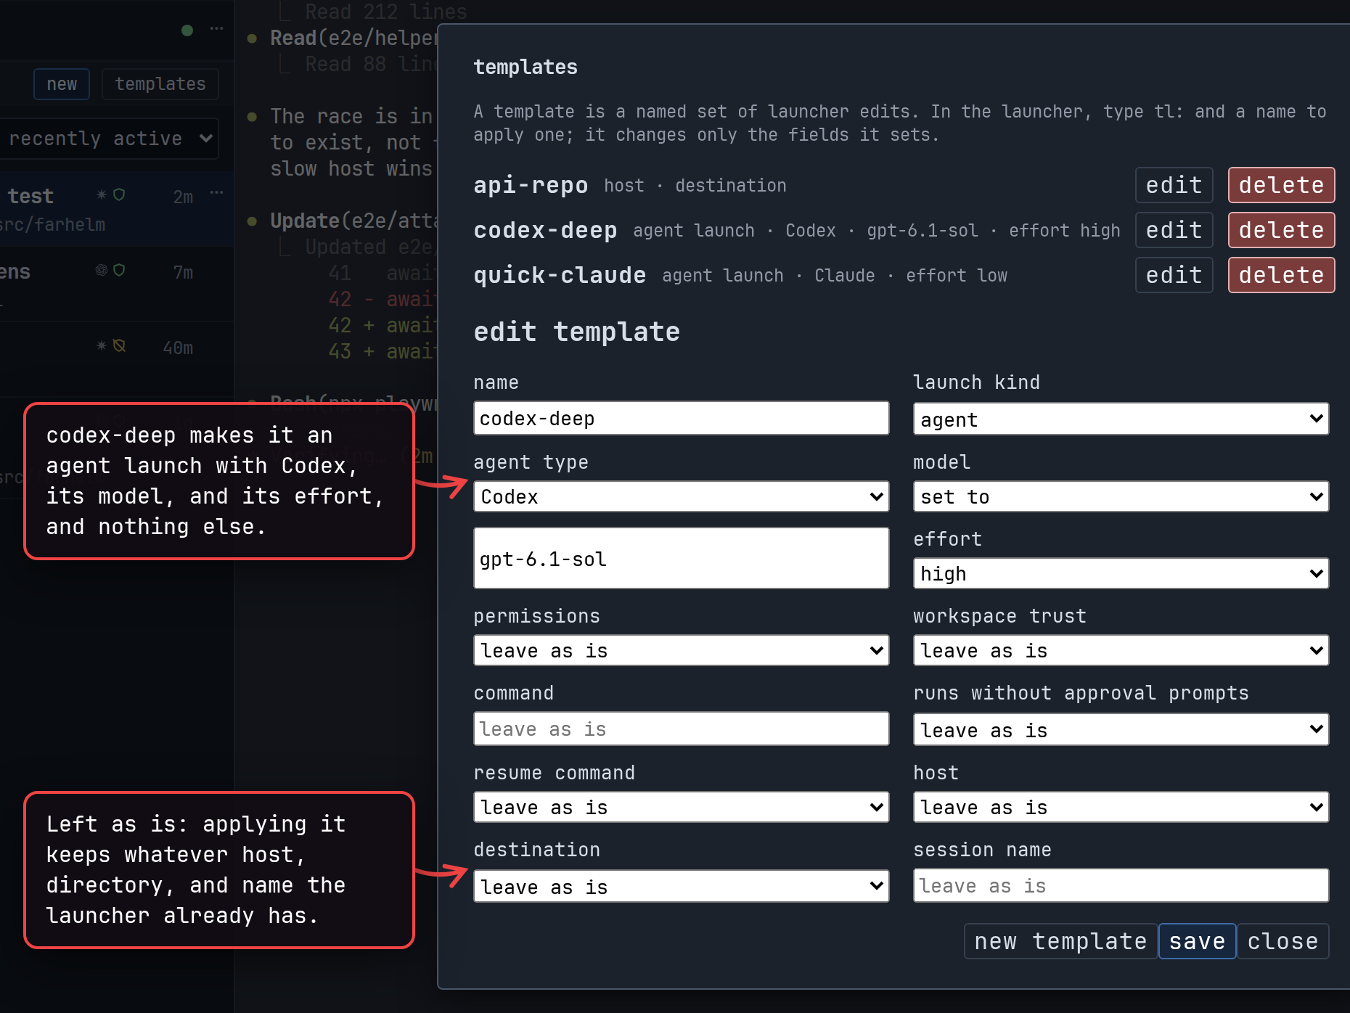Viewport: 1350px width, 1013px height.
Task: Edit the quick-claude template
Action: pos(1174,275)
